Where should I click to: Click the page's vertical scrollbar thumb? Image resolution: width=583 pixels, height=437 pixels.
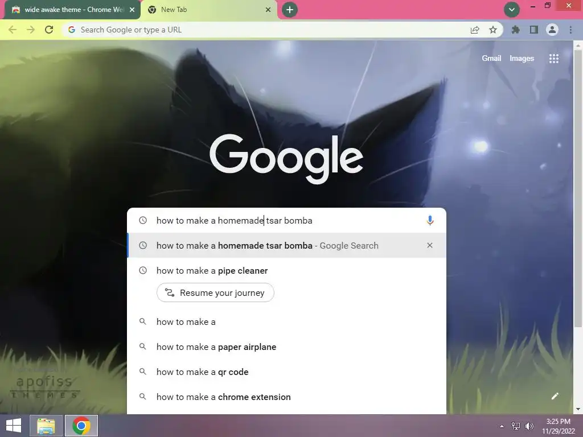coord(578,188)
